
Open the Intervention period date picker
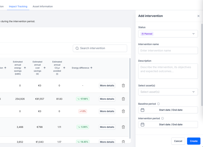click(x=168, y=125)
